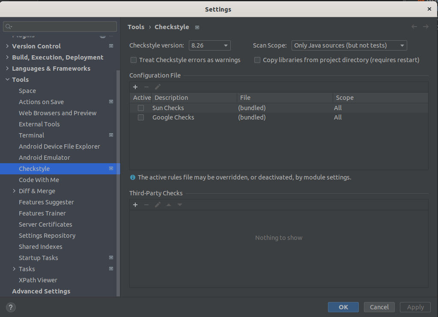Click edit pencil in Configuration File toolbar
This screenshot has height=317, width=438.
coord(158,87)
